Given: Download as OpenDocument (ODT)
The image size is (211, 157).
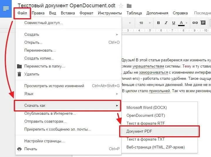Looking at the screenshot, I should (x=160, y=115).
